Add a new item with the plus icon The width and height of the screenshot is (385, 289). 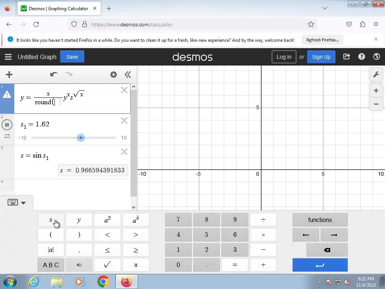pos(9,75)
